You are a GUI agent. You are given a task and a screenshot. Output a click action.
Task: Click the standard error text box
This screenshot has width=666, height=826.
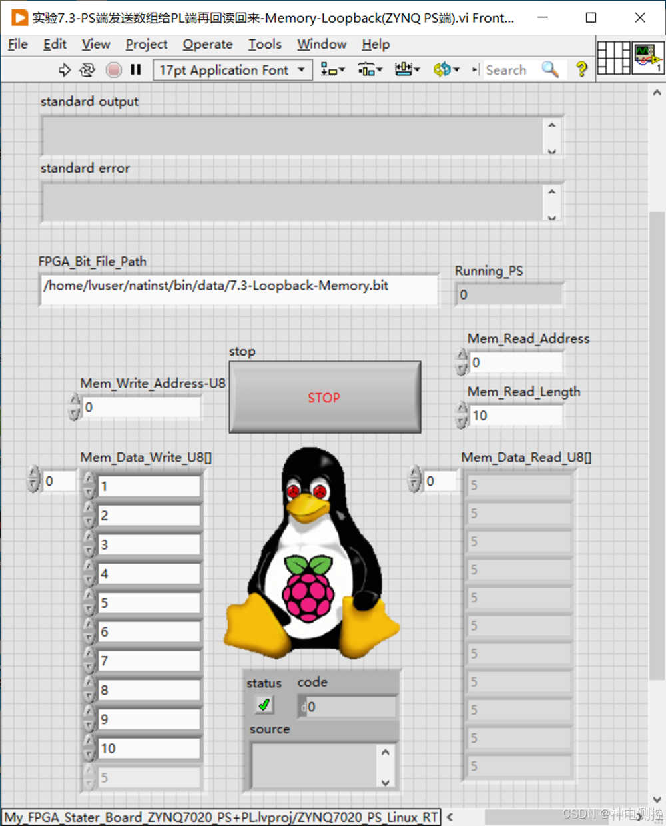coord(293,203)
